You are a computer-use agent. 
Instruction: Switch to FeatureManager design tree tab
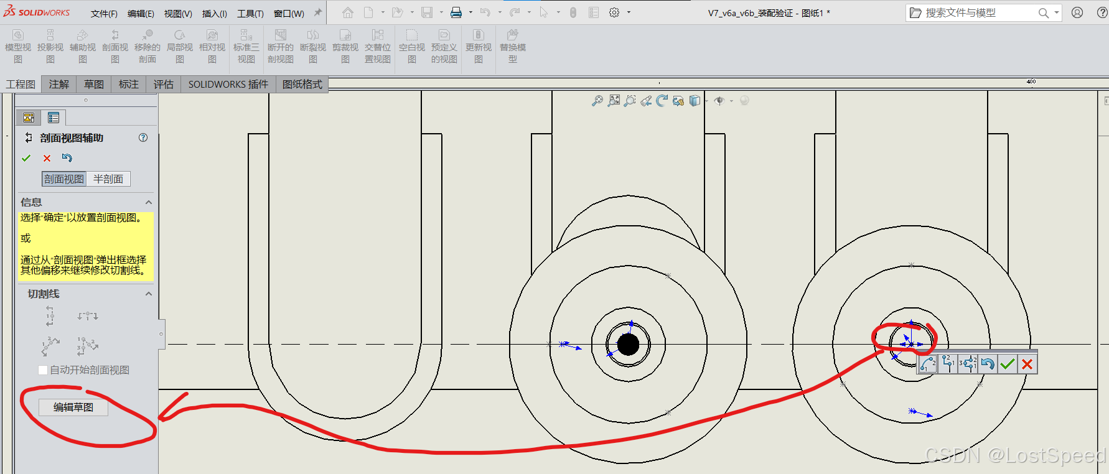click(x=29, y=118)
